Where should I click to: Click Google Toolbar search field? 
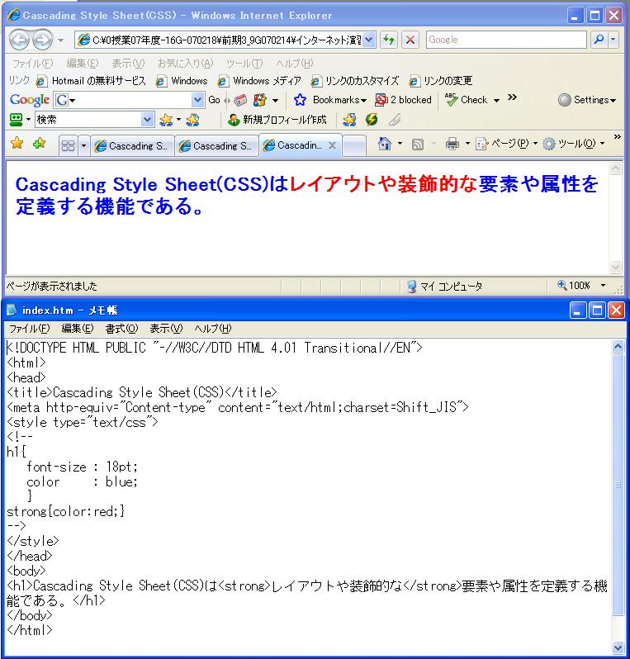(129, 100)
